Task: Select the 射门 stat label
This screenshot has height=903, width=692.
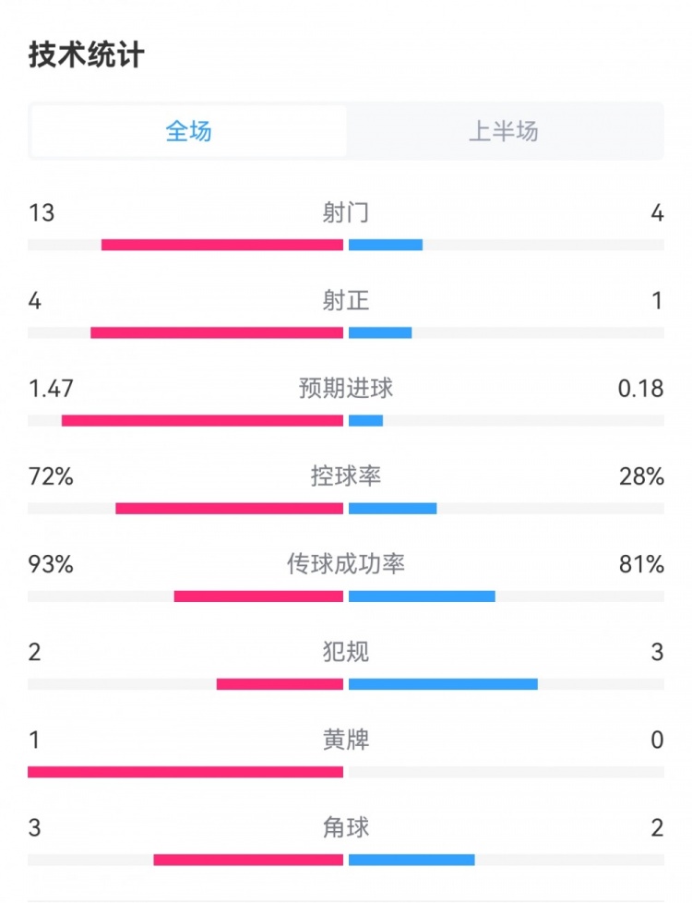Action: 346,213
